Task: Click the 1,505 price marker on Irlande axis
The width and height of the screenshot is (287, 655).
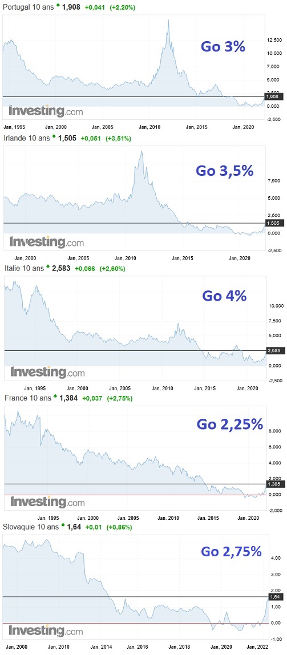Action: click(273, 223)
